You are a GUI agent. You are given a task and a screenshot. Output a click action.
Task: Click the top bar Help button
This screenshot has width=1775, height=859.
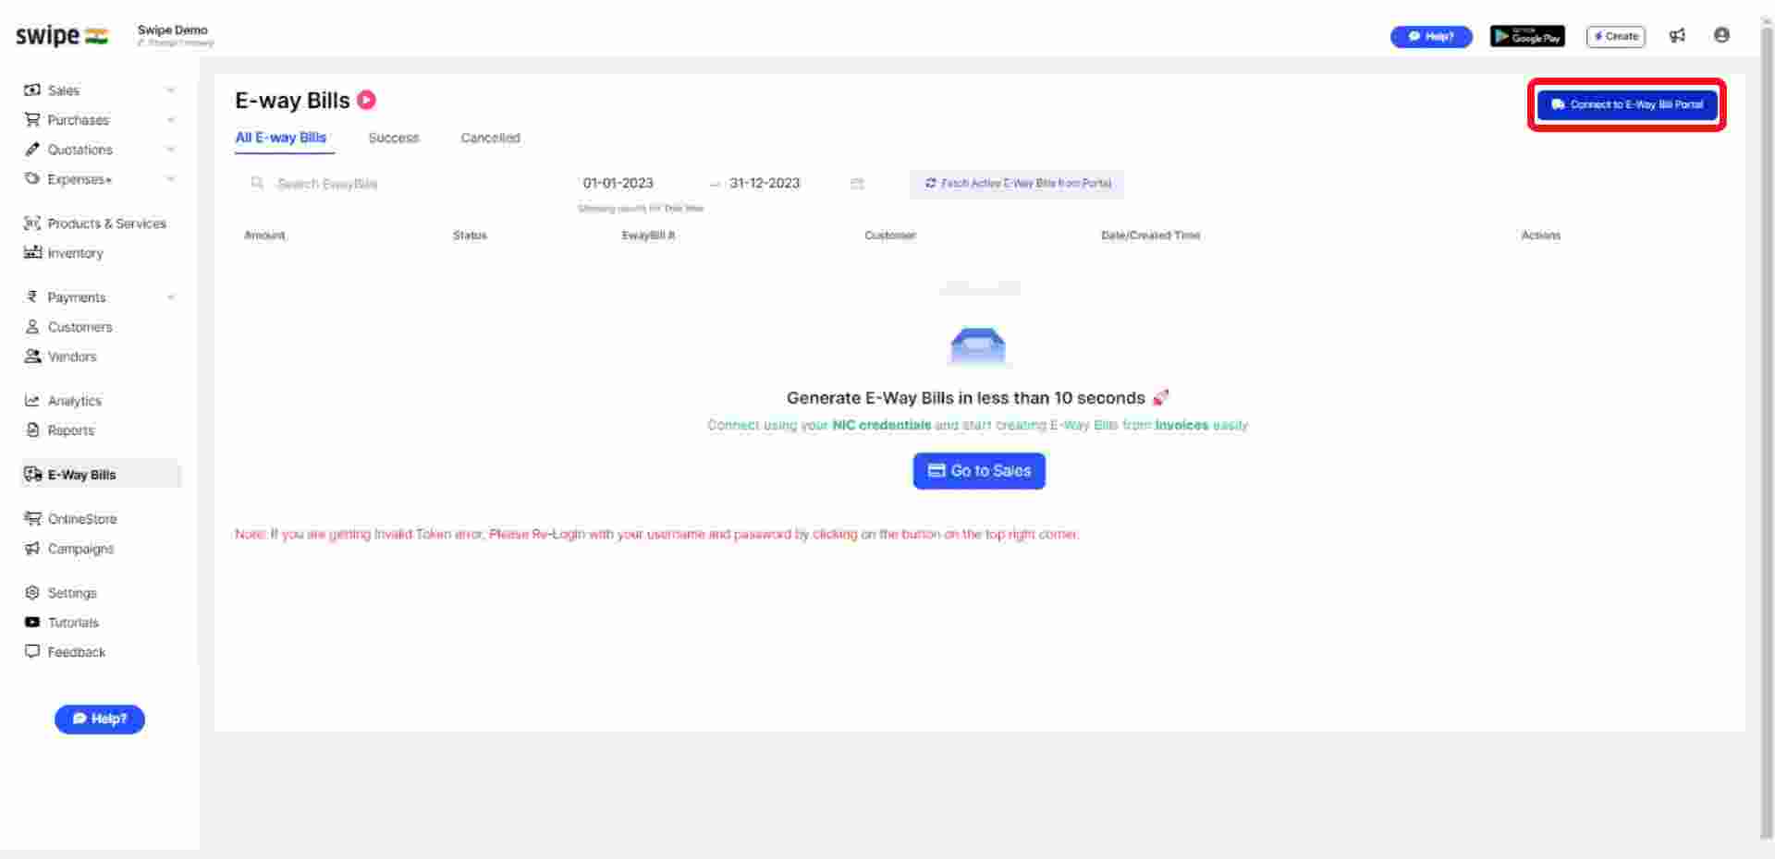click(x=1431, y=36)
